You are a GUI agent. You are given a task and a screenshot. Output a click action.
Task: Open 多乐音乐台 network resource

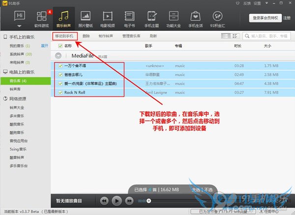pos(19,166)
